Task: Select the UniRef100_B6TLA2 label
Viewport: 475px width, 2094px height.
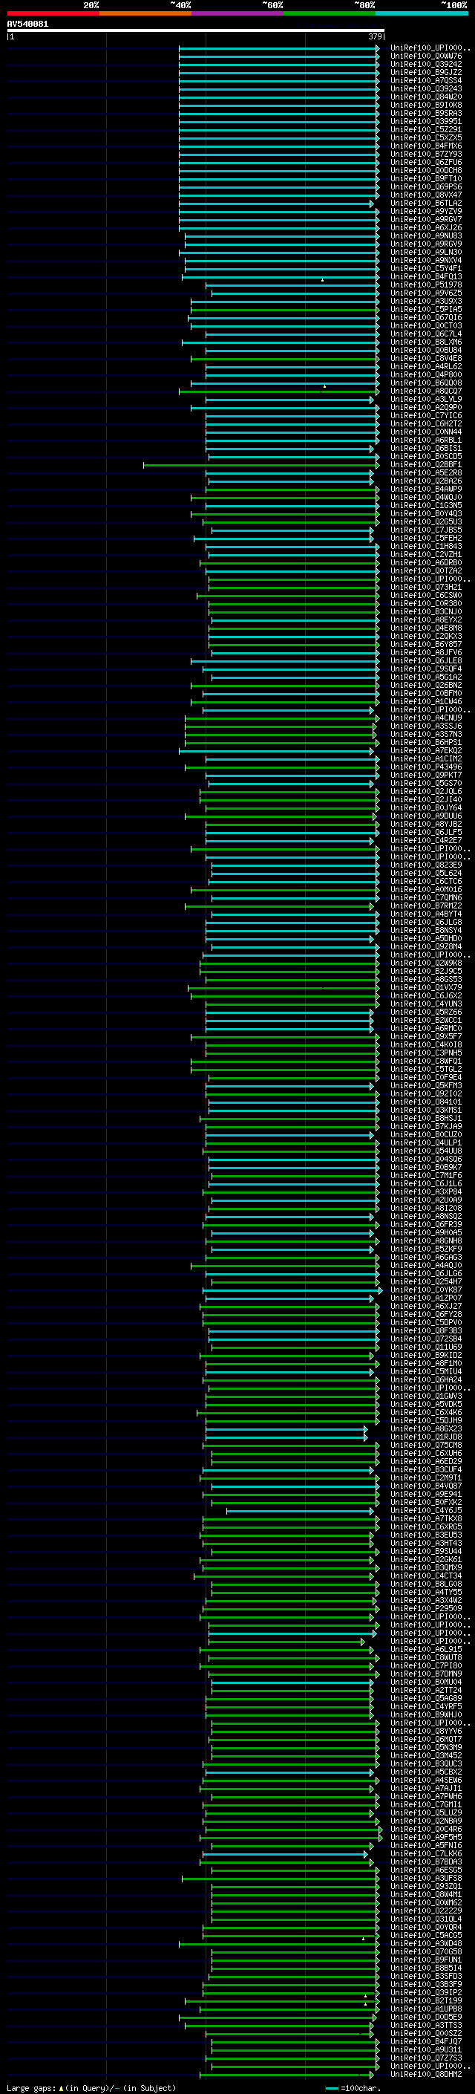Action: click(425, 202)
